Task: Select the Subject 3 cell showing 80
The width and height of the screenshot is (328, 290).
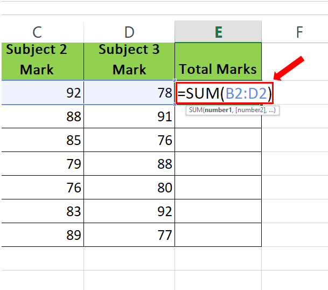Action: [129, 187]
